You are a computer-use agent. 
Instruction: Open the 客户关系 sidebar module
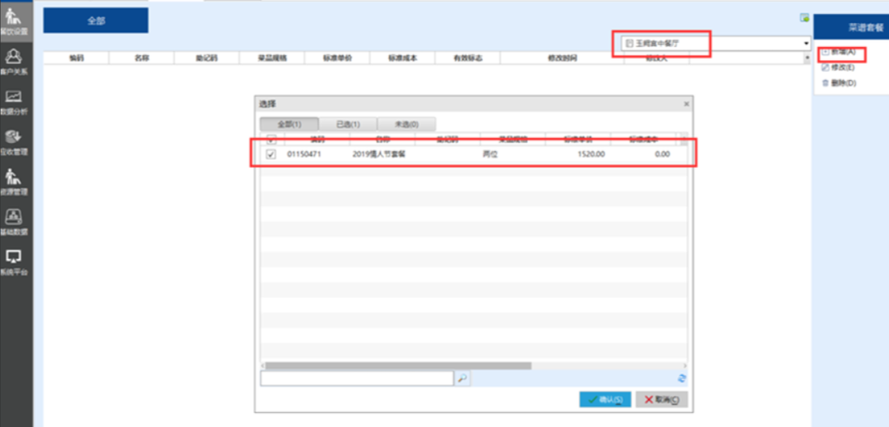15,60
